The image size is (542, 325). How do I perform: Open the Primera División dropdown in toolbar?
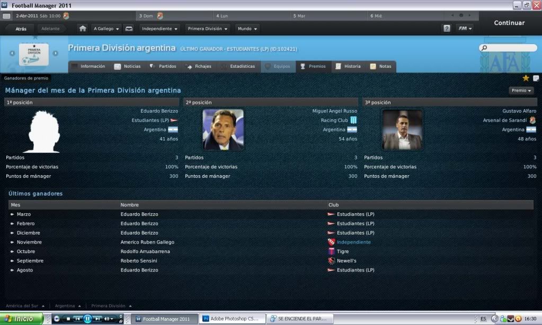click(207, 29)
